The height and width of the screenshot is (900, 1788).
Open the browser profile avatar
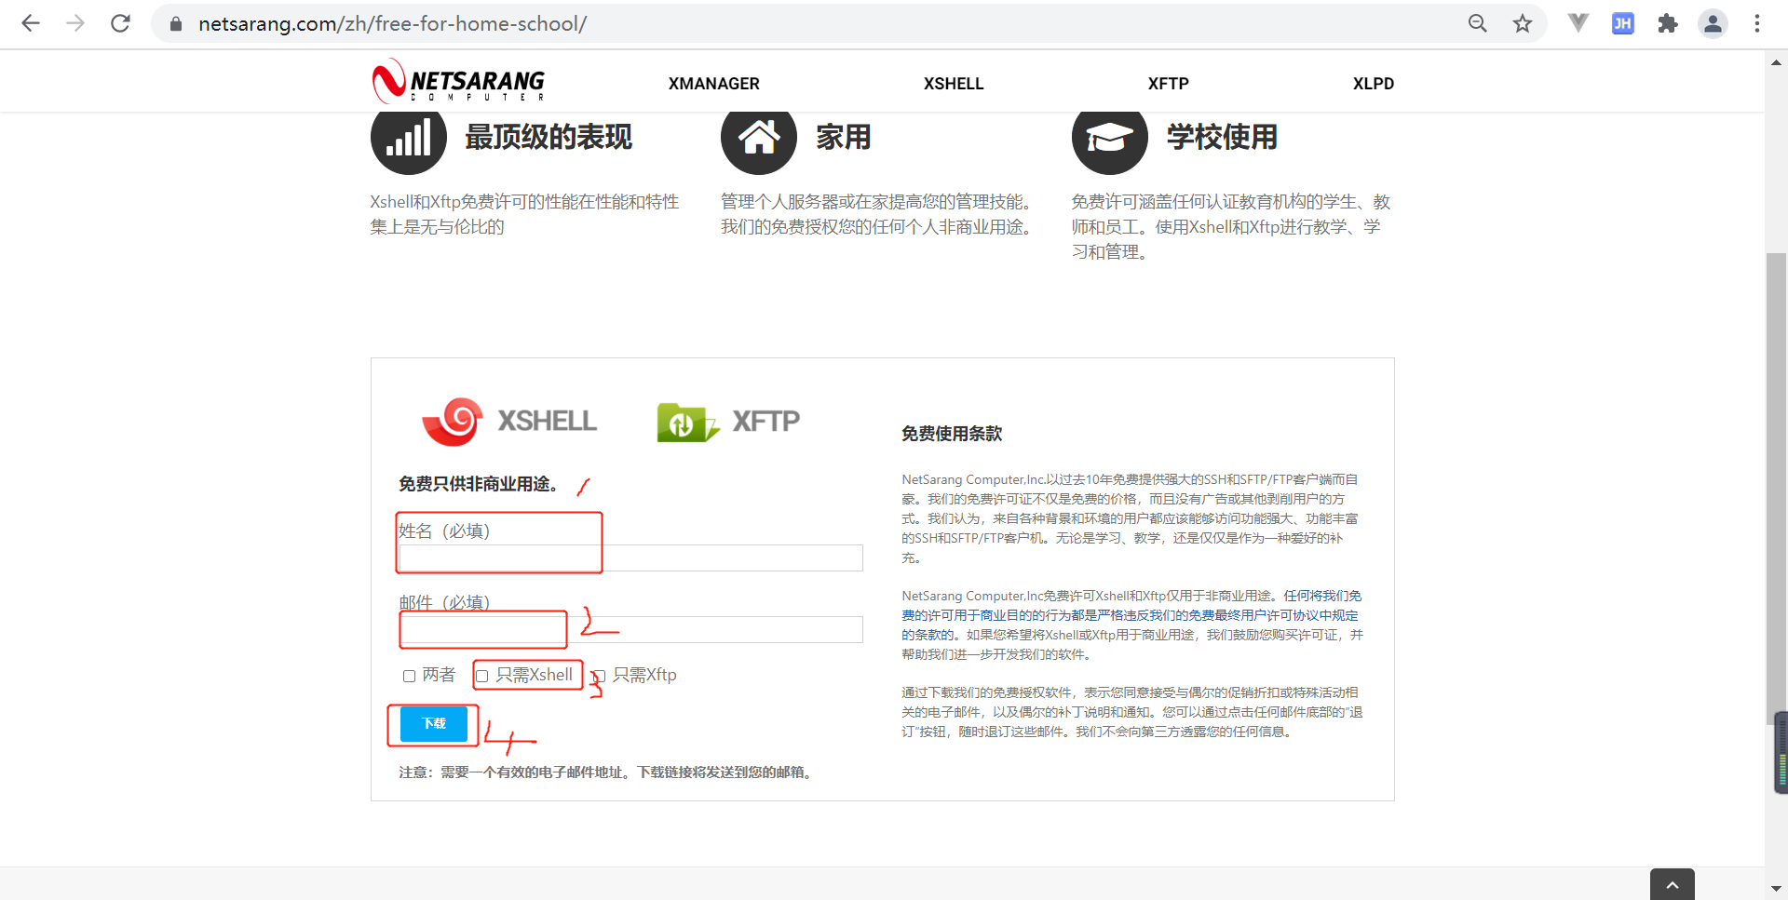[x=1713, y=23]
